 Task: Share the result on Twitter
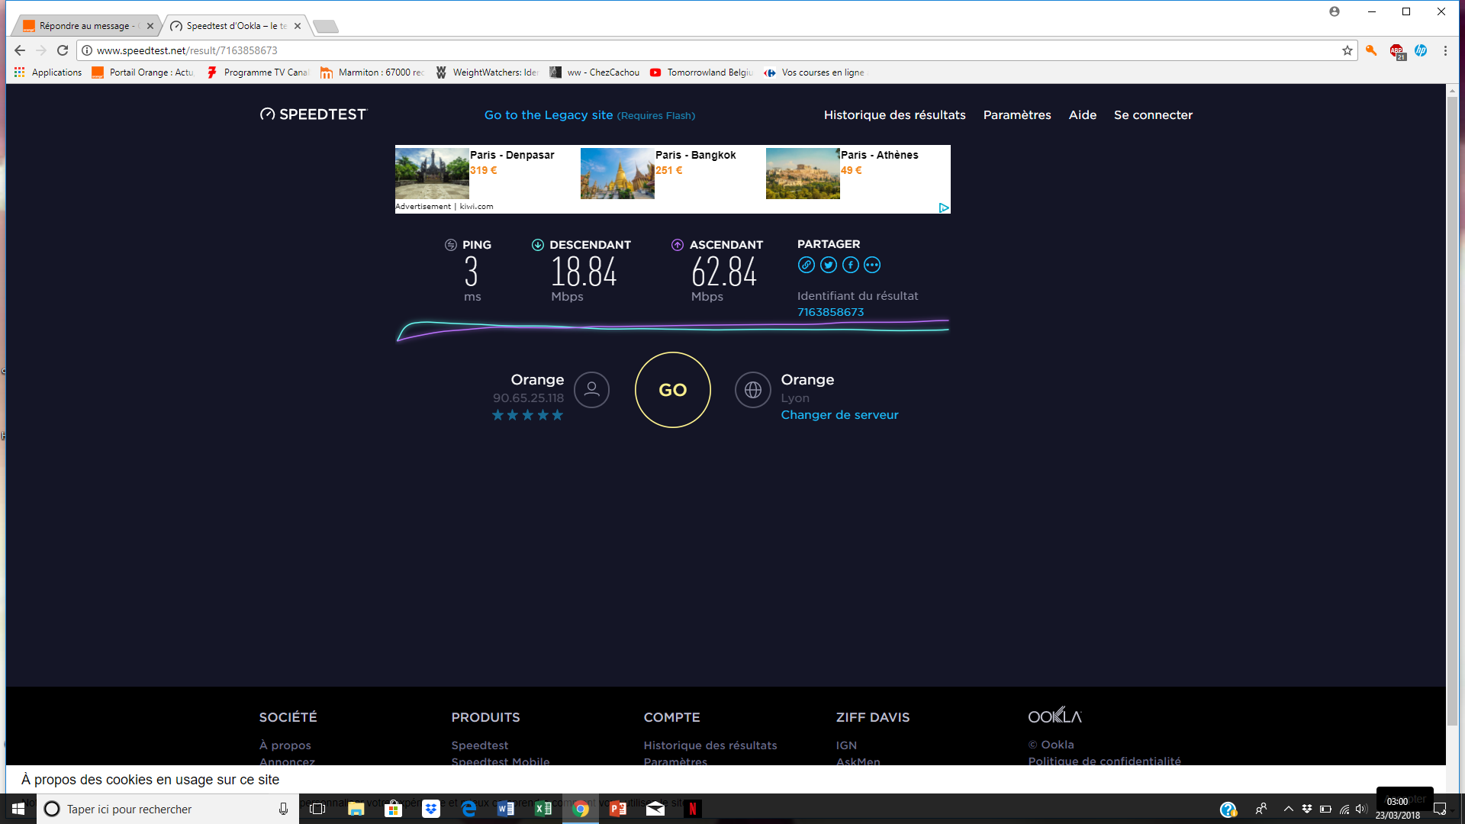pos(829,265)
